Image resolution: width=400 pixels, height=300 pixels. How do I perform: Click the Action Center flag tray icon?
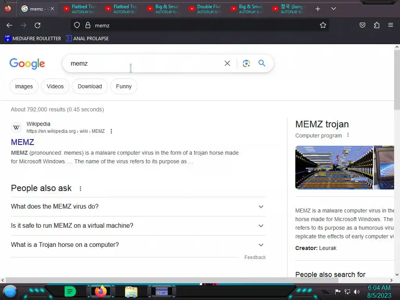(337, 291)
